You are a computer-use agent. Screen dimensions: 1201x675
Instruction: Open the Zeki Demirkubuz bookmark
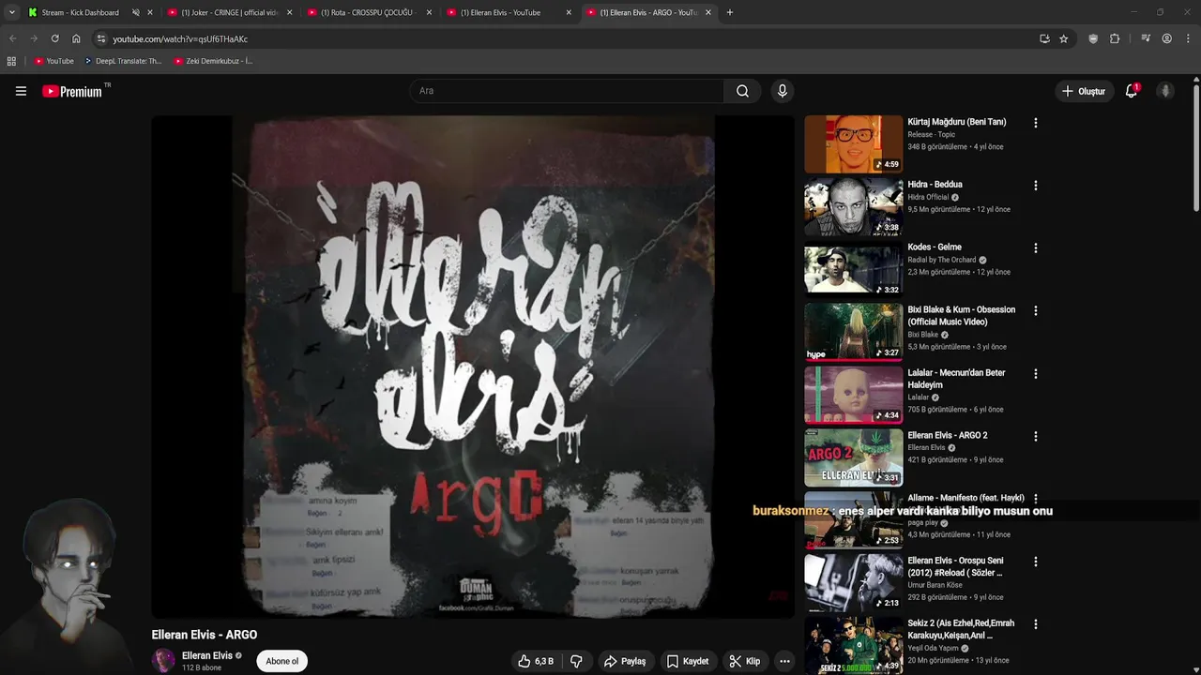(x=213, y=61)
